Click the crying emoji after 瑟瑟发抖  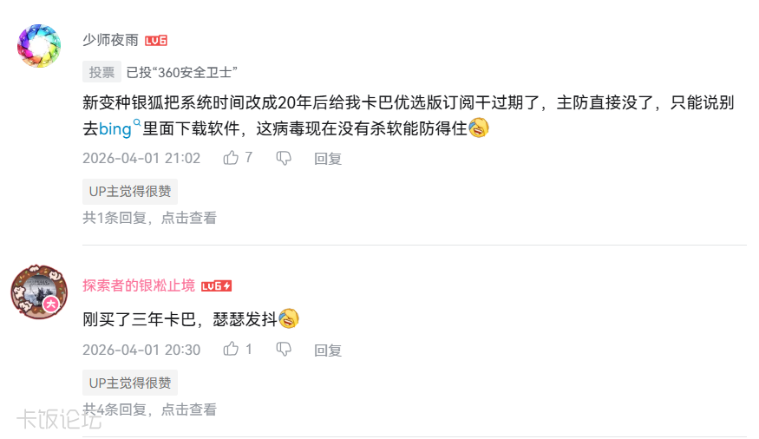[289, 318]
